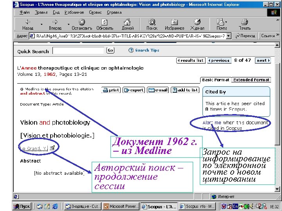282x211 pixels.
Task: Open the Пуск Start menu
Action: 22,207
